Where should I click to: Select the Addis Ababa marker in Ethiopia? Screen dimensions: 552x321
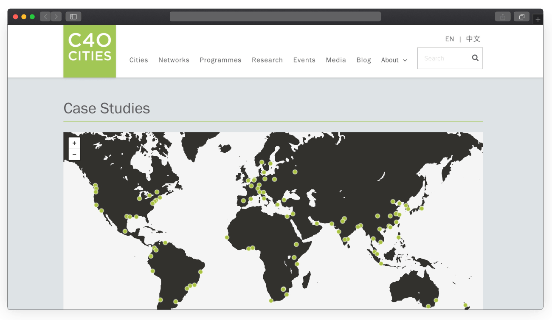pyautogui.click(x=296, y=244)
